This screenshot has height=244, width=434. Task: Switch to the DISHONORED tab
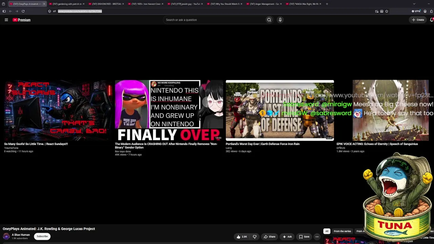point(106,4)
